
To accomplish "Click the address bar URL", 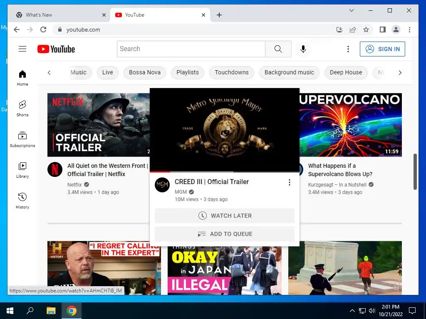I will pyautogui.click(x=83, y=29).
